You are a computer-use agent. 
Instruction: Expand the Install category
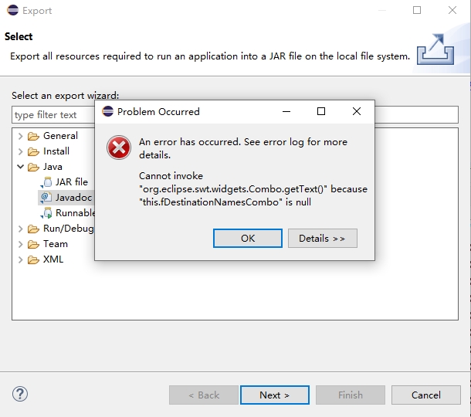pyautogui.click(x=20, y=151)
